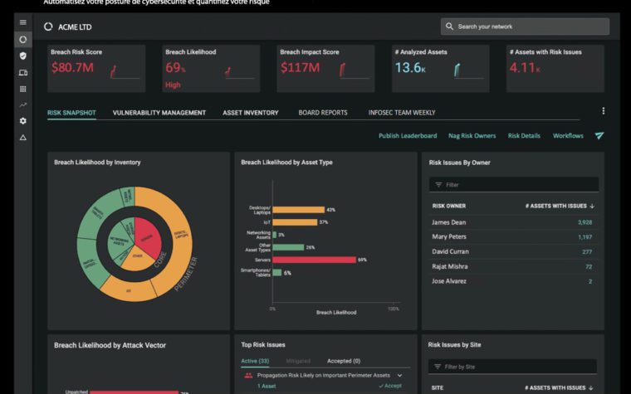Click the RISK OWNER column header
This screenshot has height=394, width=631.
coord(448,206)
